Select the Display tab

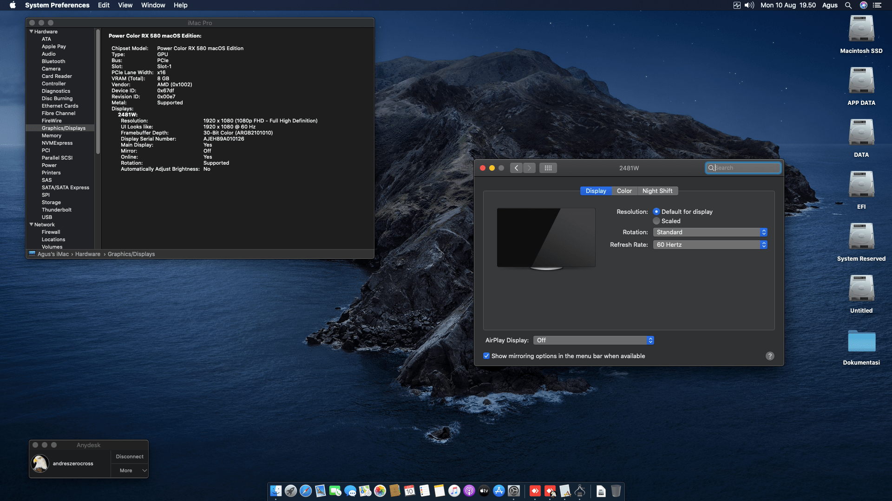coord(596,191)
